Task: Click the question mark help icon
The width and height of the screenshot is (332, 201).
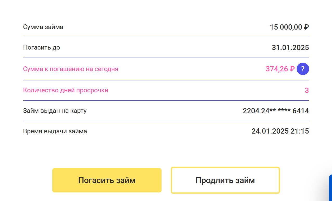Action: pyautogui.click(x=303, y=69)
